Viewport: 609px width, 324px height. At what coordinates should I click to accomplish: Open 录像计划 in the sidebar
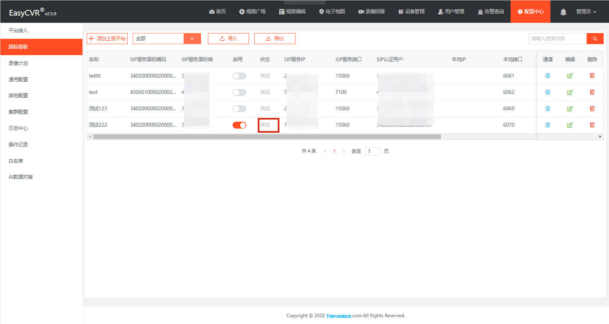(x=18, y=63)
